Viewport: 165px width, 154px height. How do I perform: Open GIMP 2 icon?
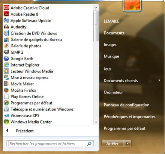coord(6,52)
